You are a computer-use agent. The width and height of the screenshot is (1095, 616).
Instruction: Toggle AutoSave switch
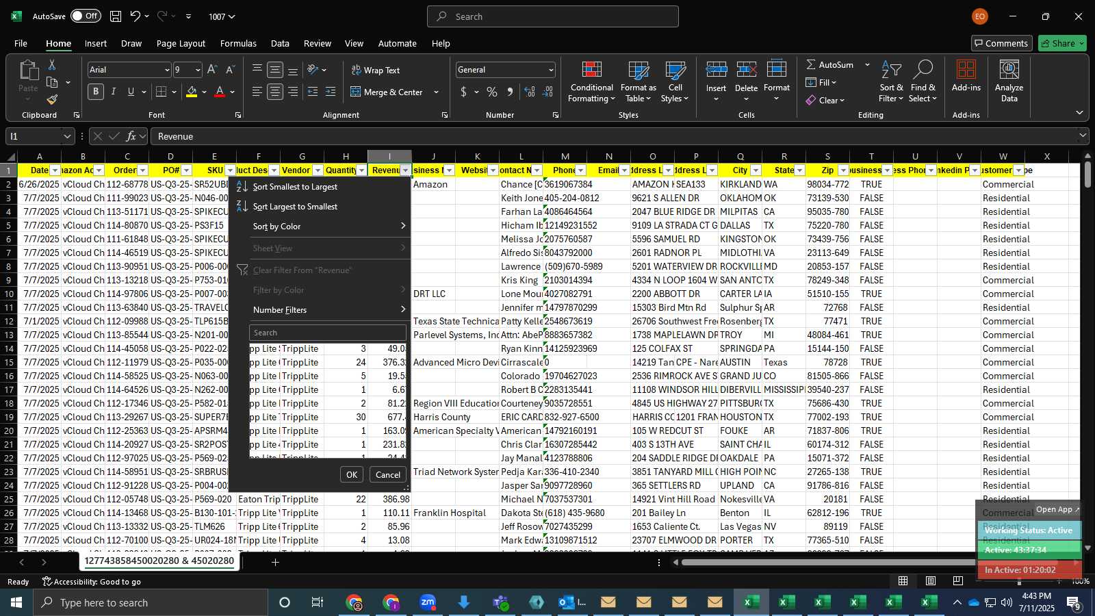click(86, 16)
